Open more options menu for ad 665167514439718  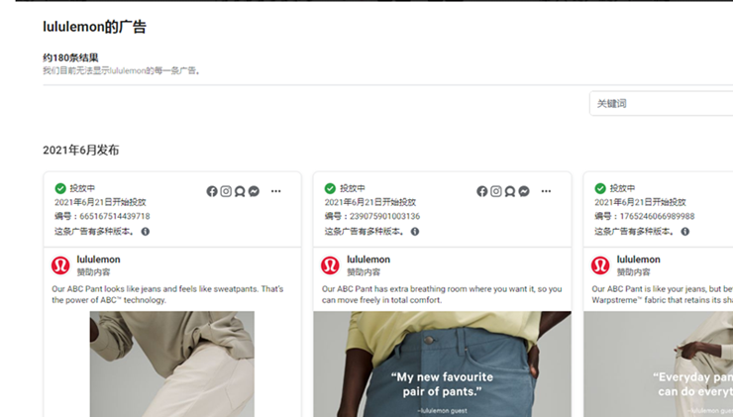coord(275,191)
